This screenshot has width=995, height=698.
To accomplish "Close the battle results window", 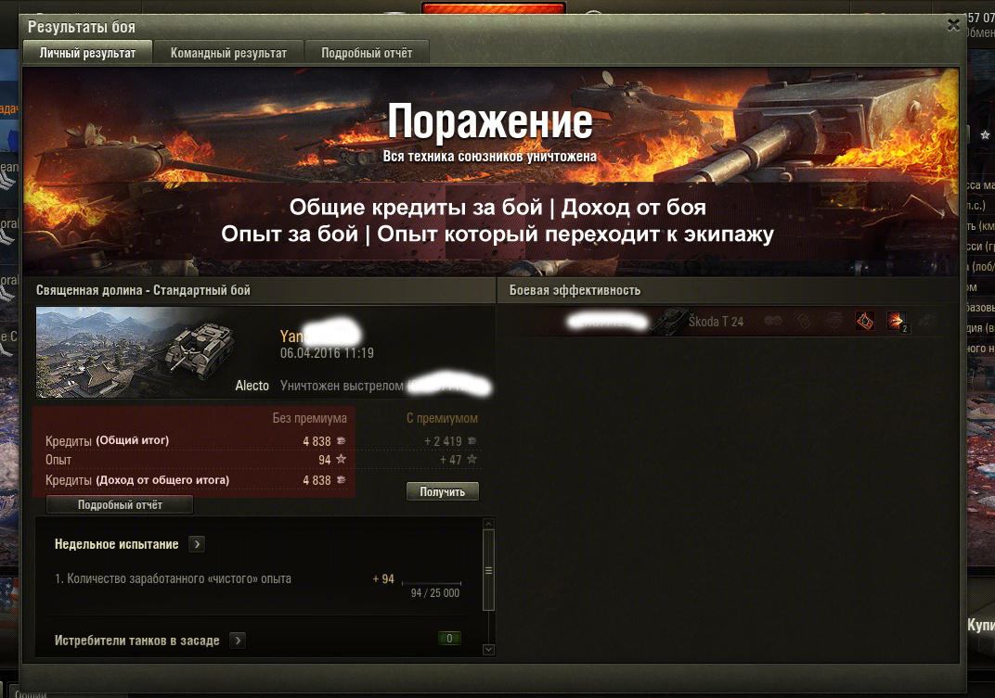I will click(x=953, y=25).
